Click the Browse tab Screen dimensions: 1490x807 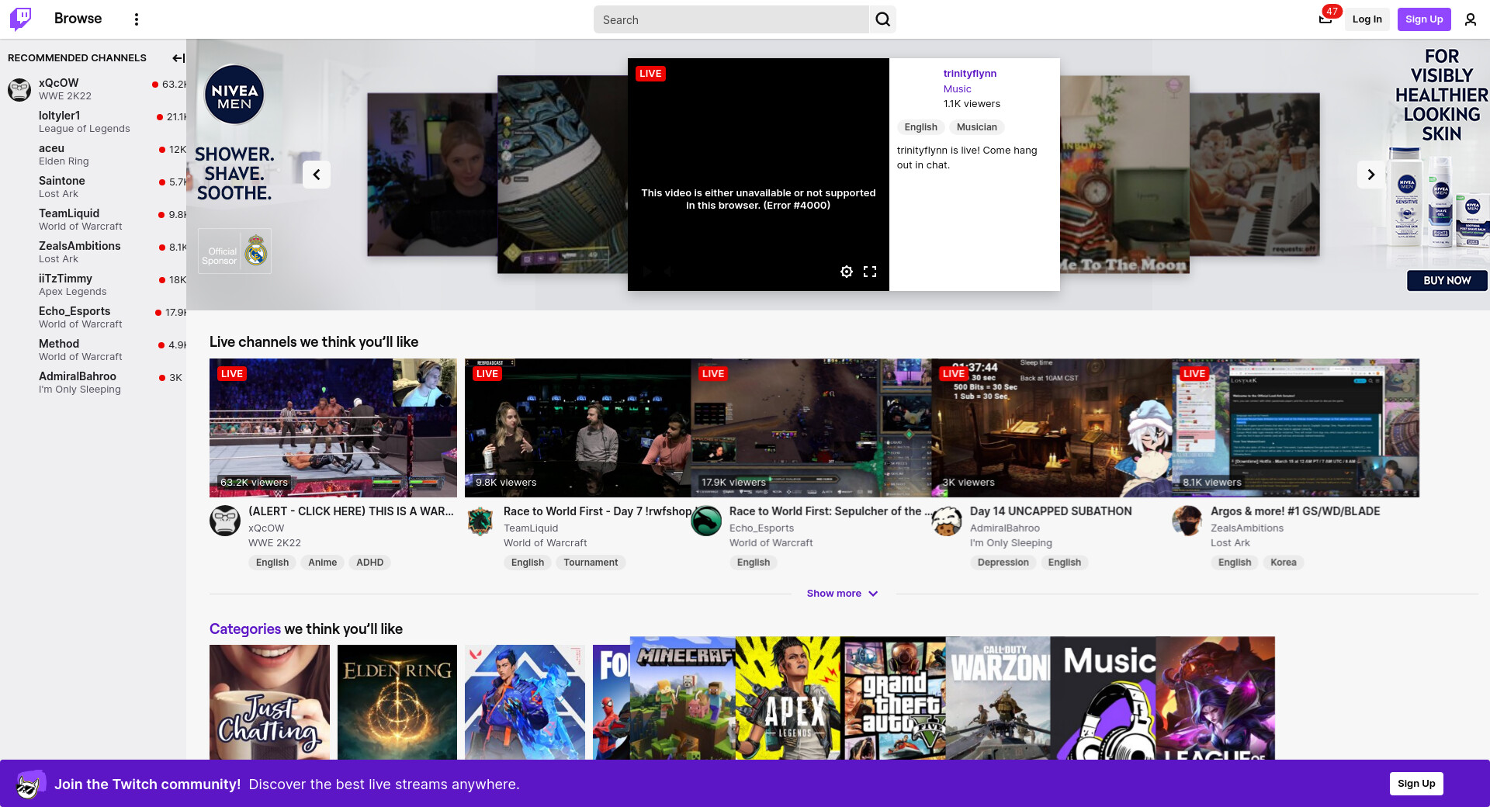click(78, 19)
